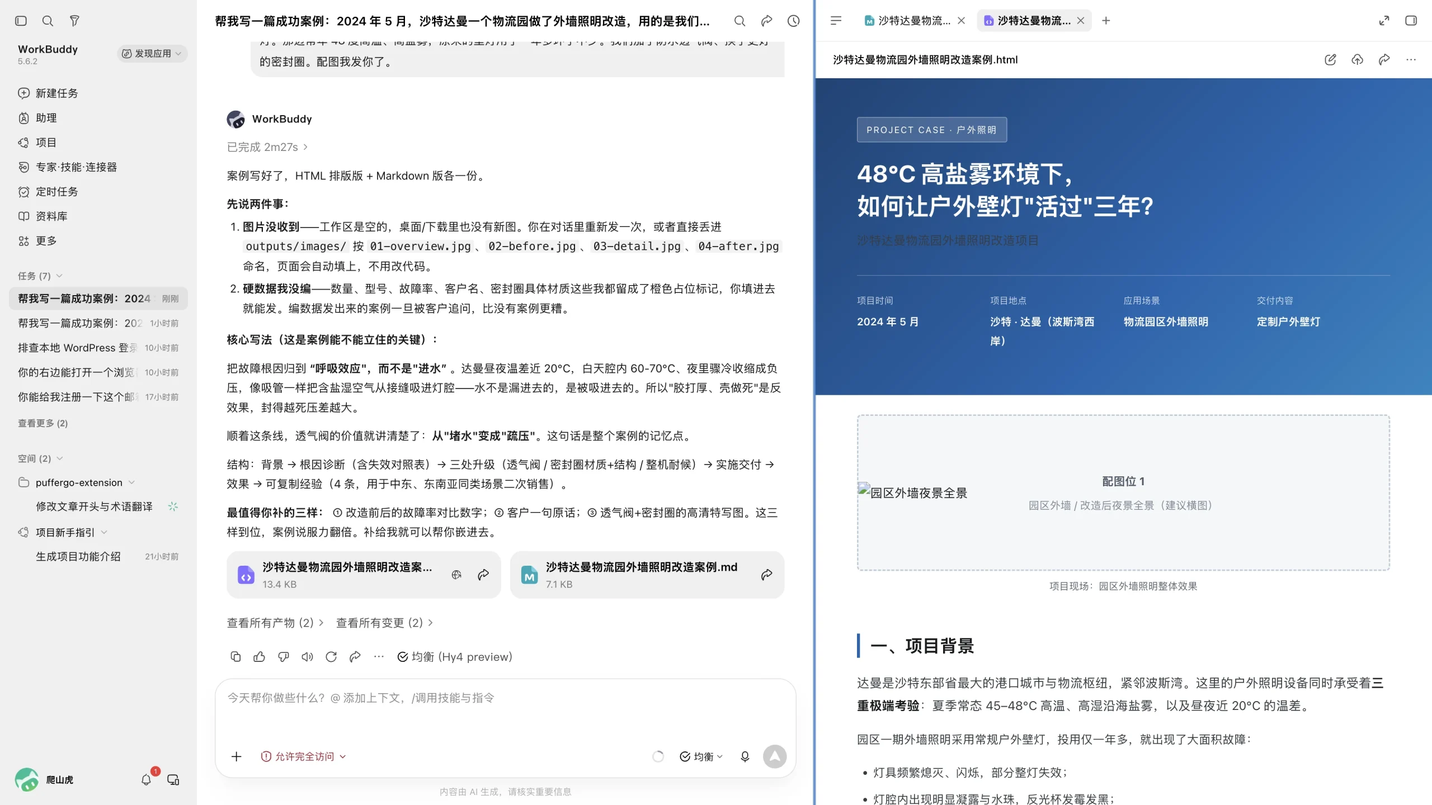Click the filter icon in the sidebar header
The width and height of the screenshot is (1432, 805).
click(74, 21)
